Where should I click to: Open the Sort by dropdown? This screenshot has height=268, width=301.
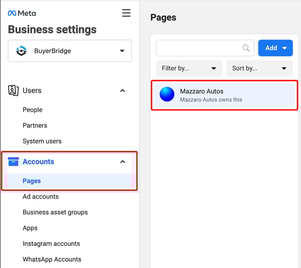pos(259,68)
